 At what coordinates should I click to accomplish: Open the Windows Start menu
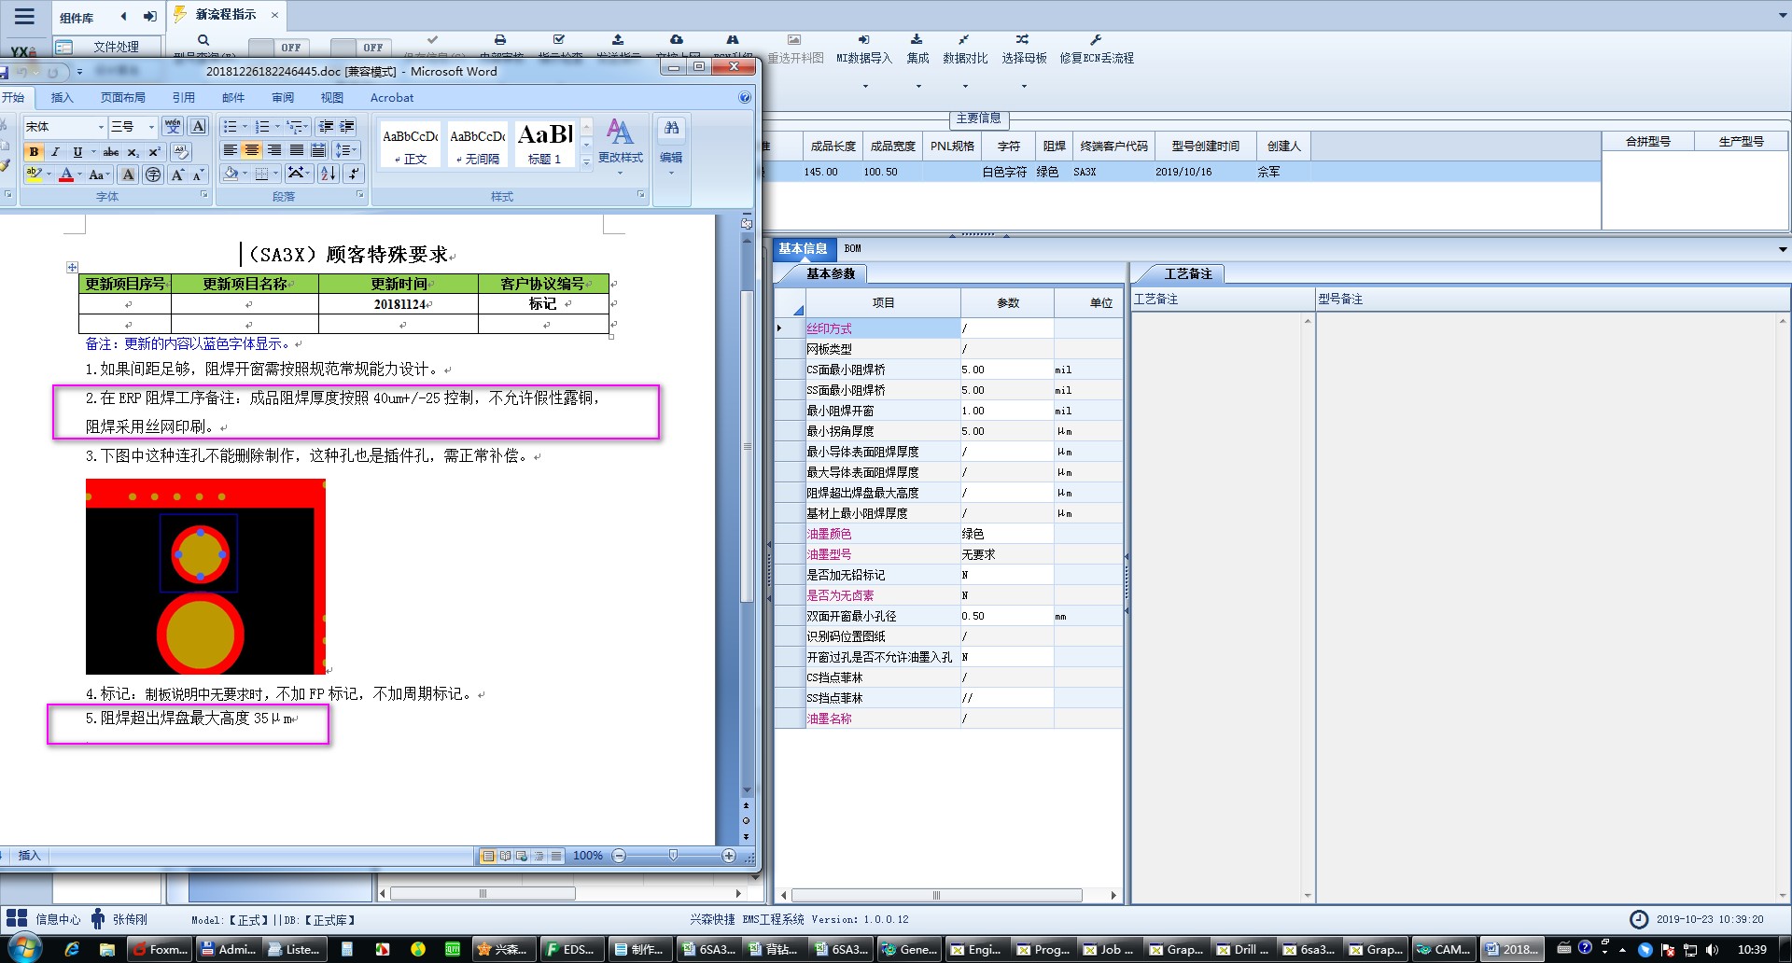[24, 949]
